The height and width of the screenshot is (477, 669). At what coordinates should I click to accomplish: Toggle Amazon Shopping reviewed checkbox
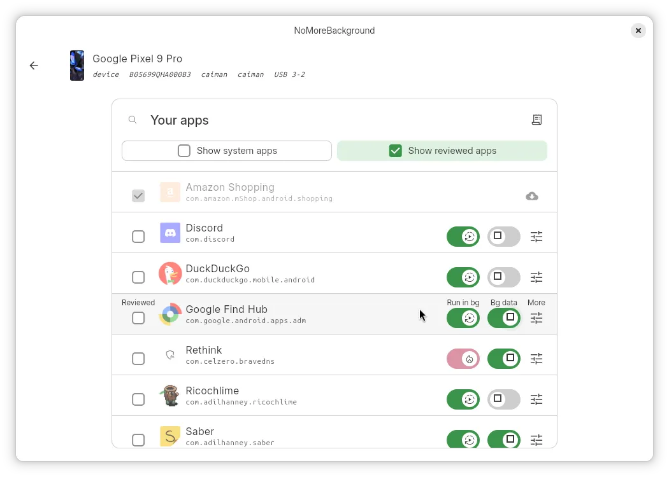pyautogui.click(x=138, y=196)
